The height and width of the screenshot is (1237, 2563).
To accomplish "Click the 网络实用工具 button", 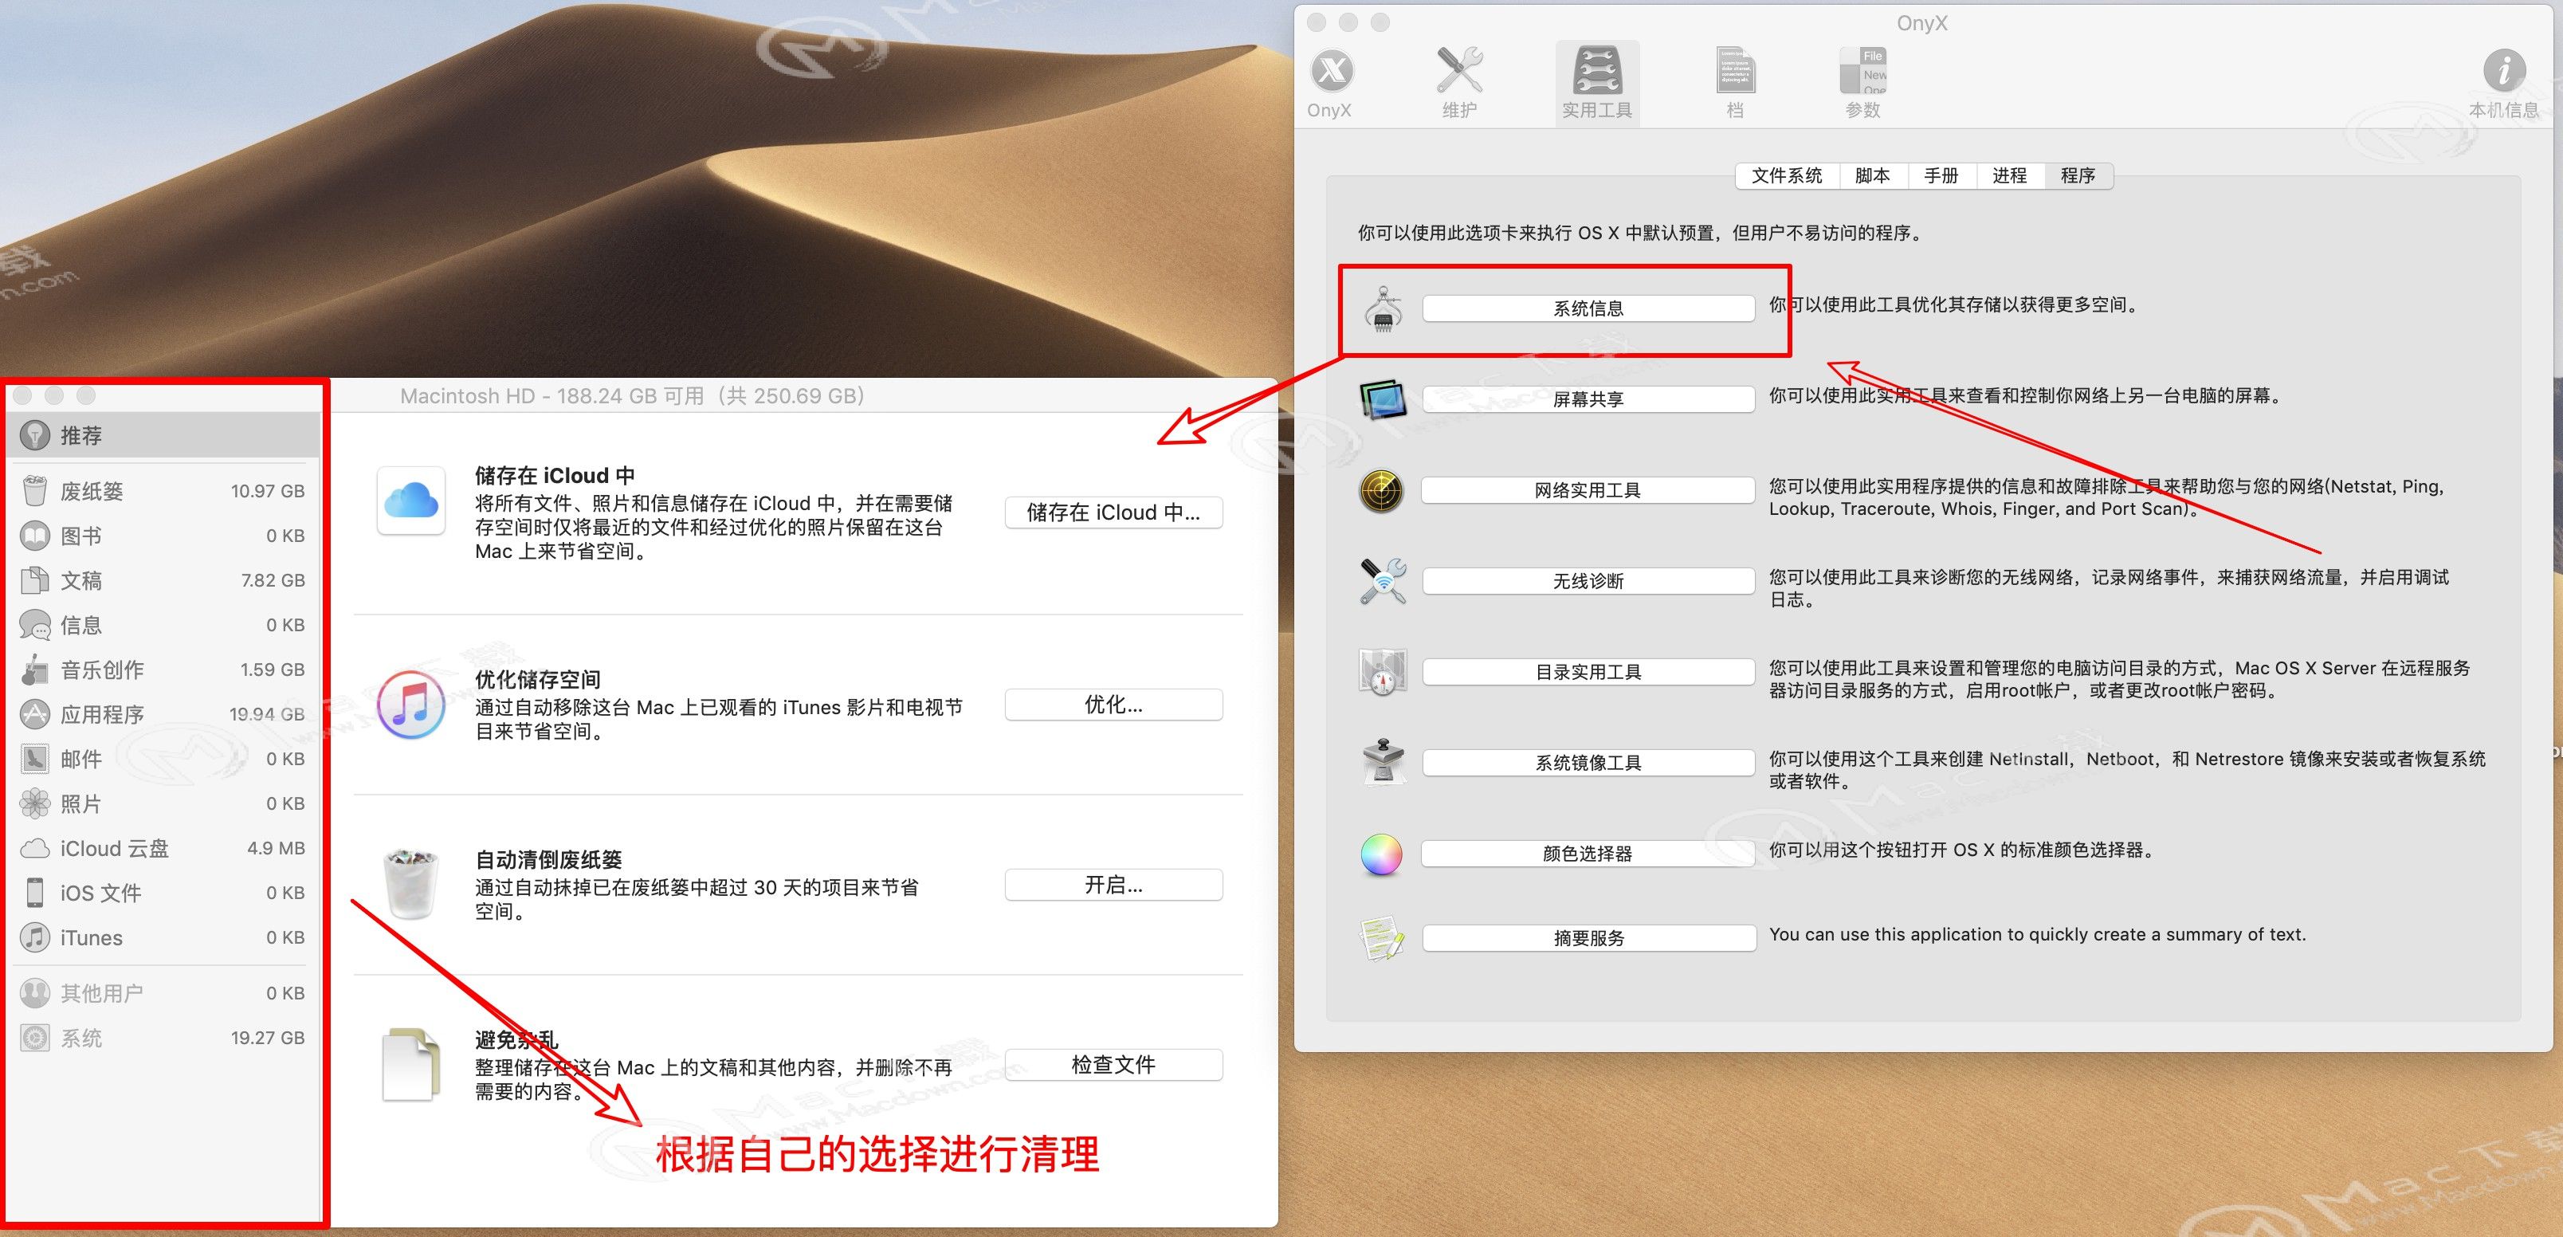I will coord(1589,491).
